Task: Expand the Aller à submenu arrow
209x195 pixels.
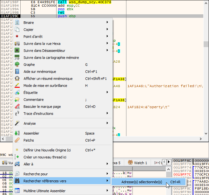Action: point(107,164)
